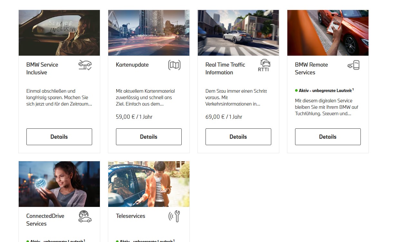Click the ConnectedDrive woman with globe image
This screenshot has width=403, height=242.
click(59, 184)
